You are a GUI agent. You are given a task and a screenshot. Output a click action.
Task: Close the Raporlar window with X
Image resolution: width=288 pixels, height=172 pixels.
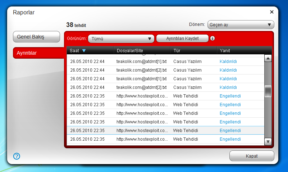click(272, 12)
